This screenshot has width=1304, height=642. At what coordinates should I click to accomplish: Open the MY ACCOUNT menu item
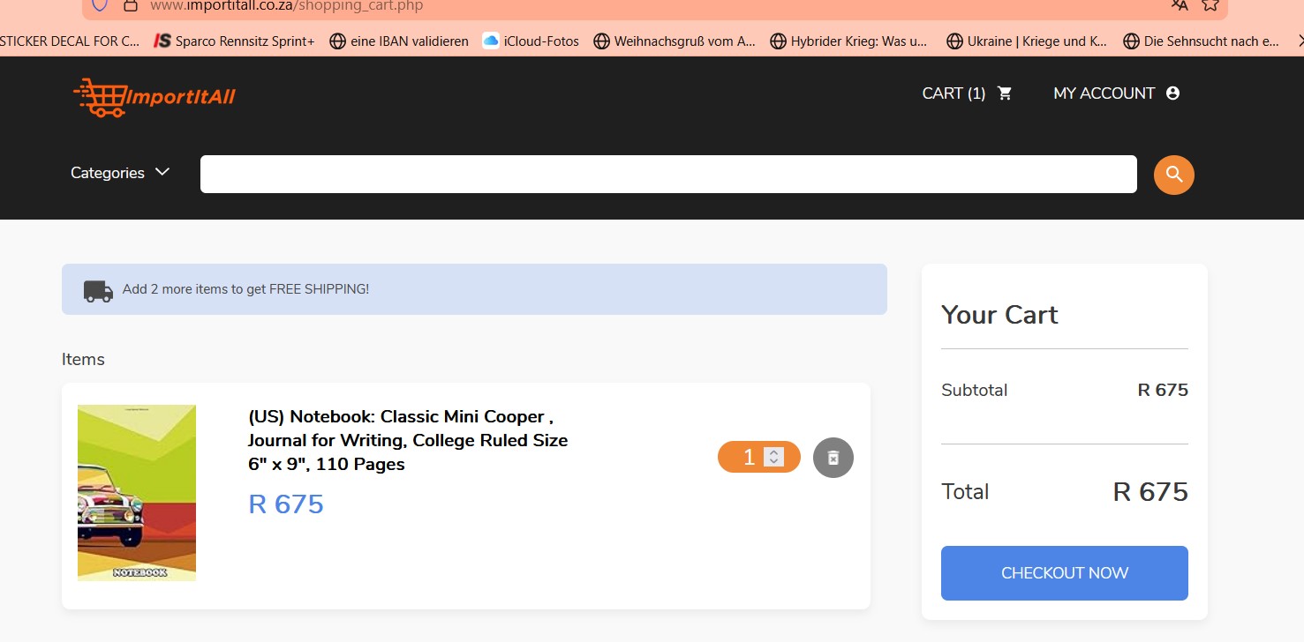coord(1104,93)
